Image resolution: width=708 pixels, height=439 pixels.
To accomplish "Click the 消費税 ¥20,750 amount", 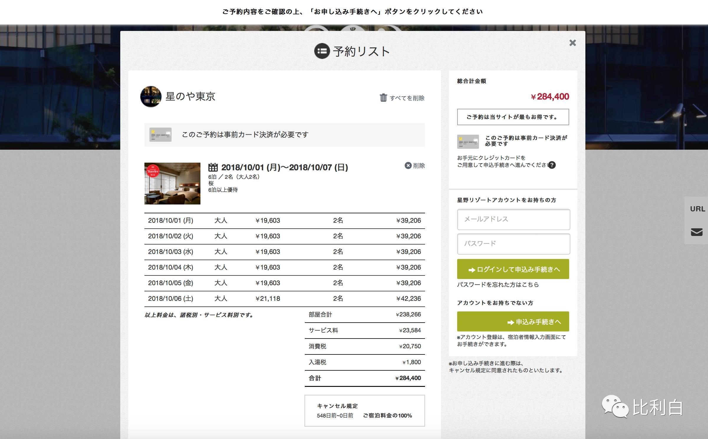I will tap(410, 346).
